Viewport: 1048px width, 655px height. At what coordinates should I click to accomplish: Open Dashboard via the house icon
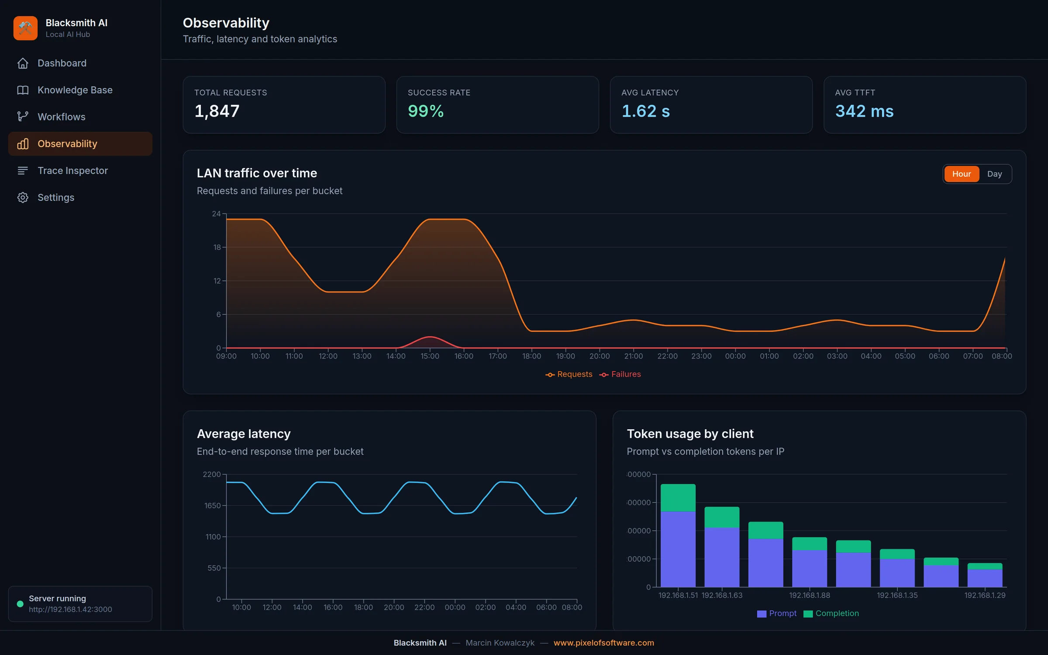(x=23, y=63)
